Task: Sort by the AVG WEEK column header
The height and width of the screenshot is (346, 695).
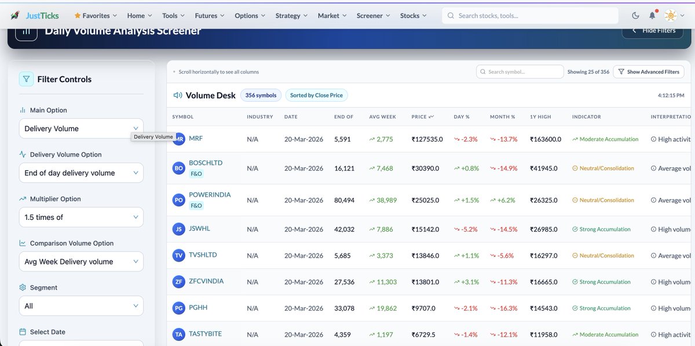Action: (383, 117)
